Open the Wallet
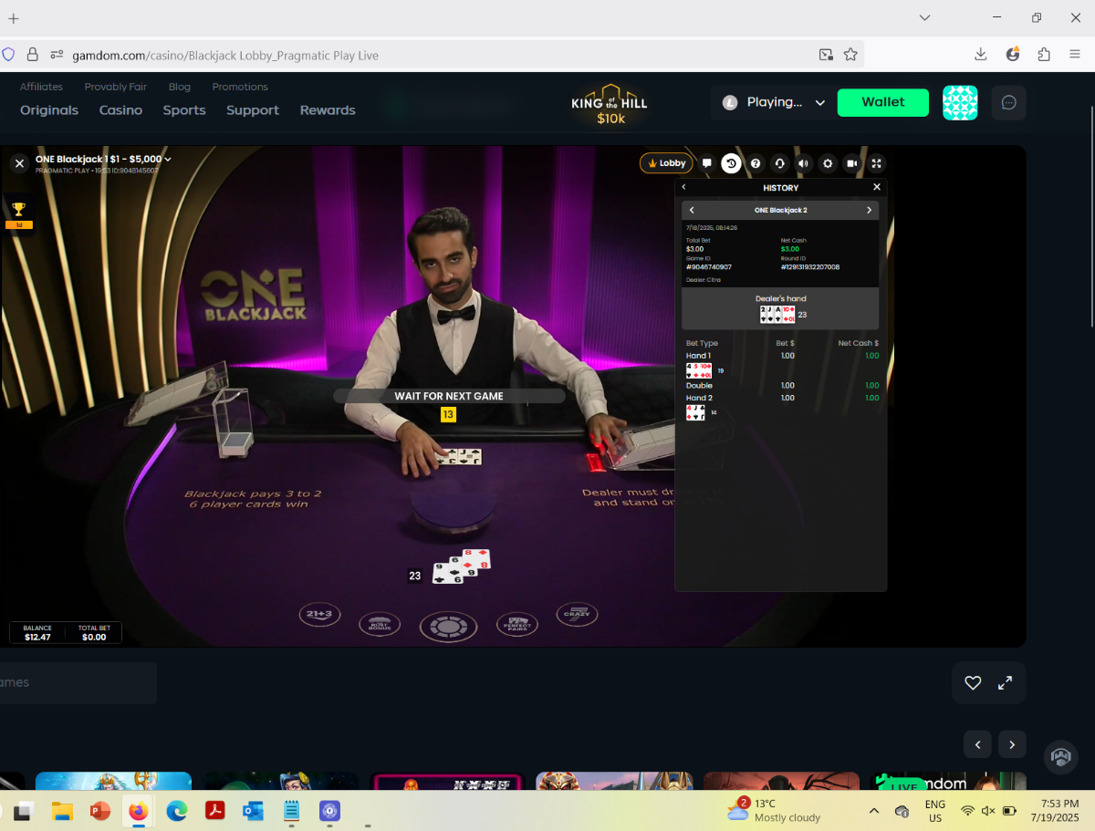 883,102
